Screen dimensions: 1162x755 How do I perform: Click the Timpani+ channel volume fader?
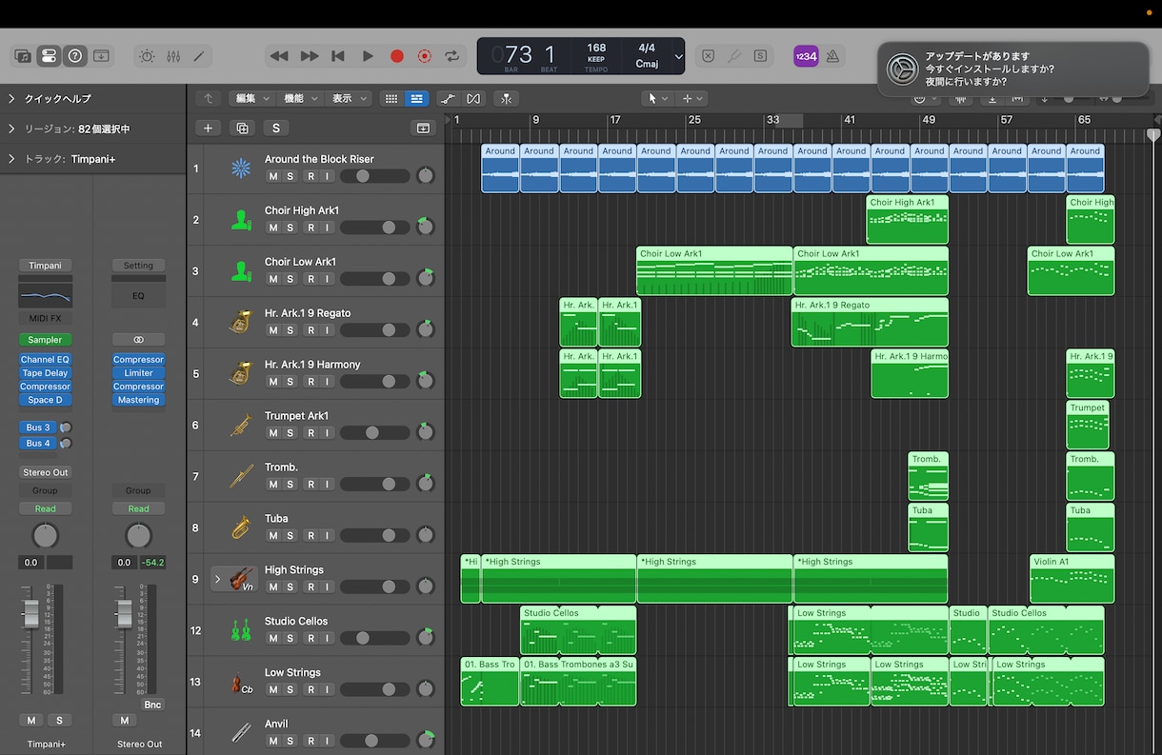pyautogui.click(x=31, y=614)
